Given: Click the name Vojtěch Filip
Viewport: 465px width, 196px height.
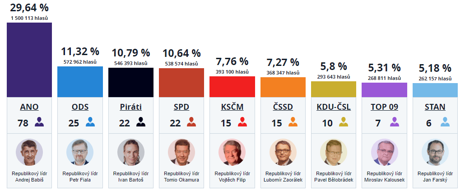Looking at the screenshot, I should (232, 180).
